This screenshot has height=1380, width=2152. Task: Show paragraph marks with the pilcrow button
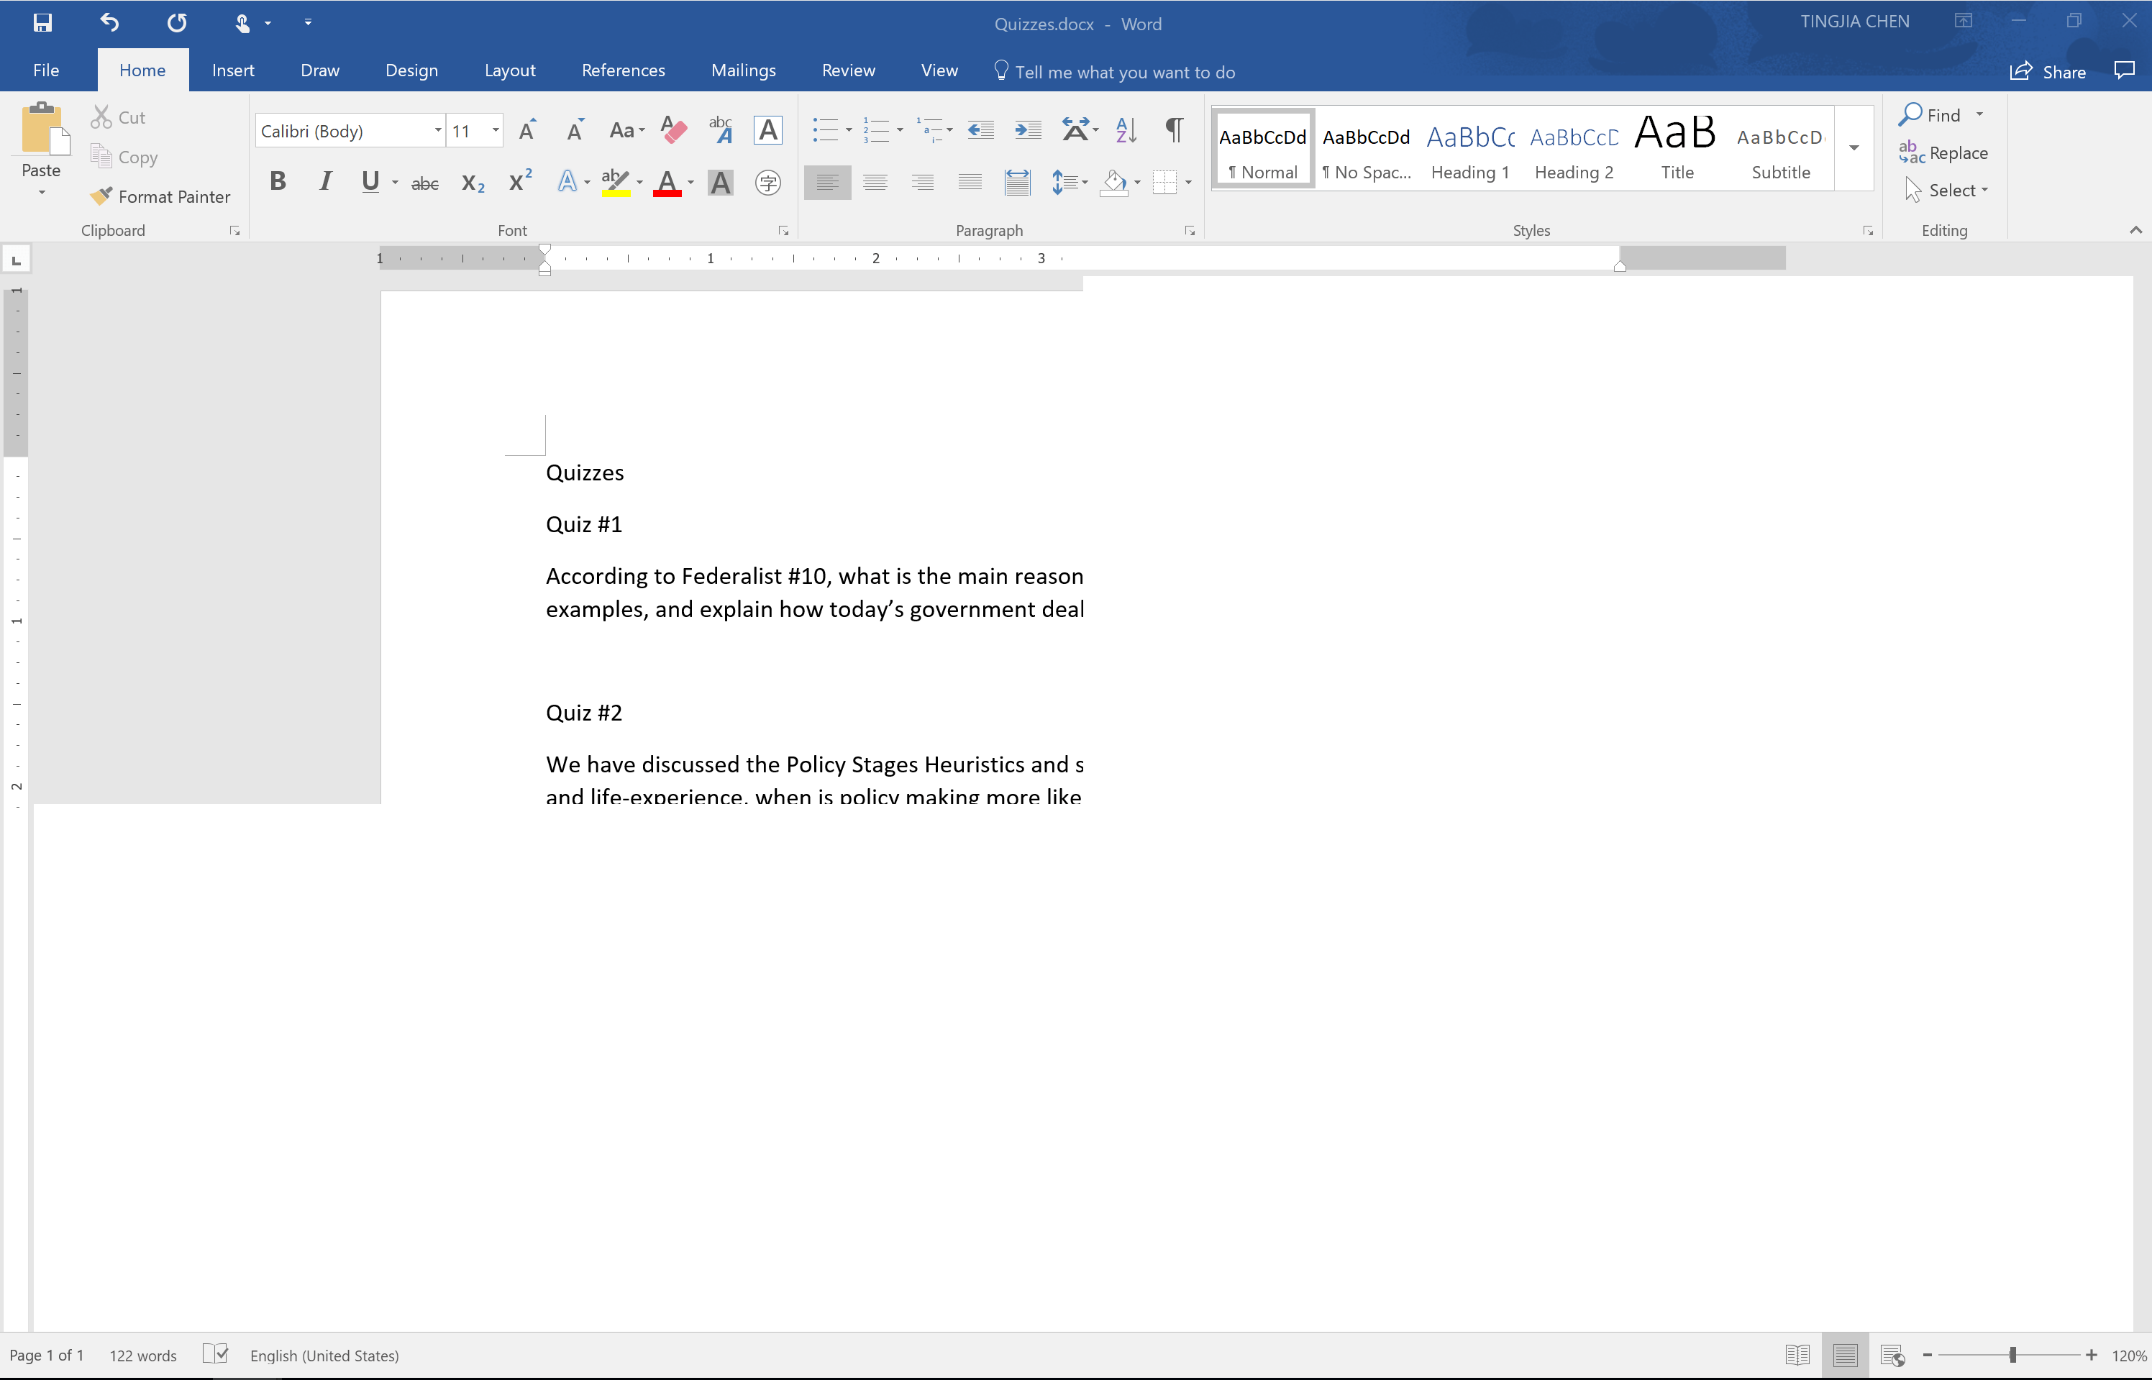(1172, 130)
